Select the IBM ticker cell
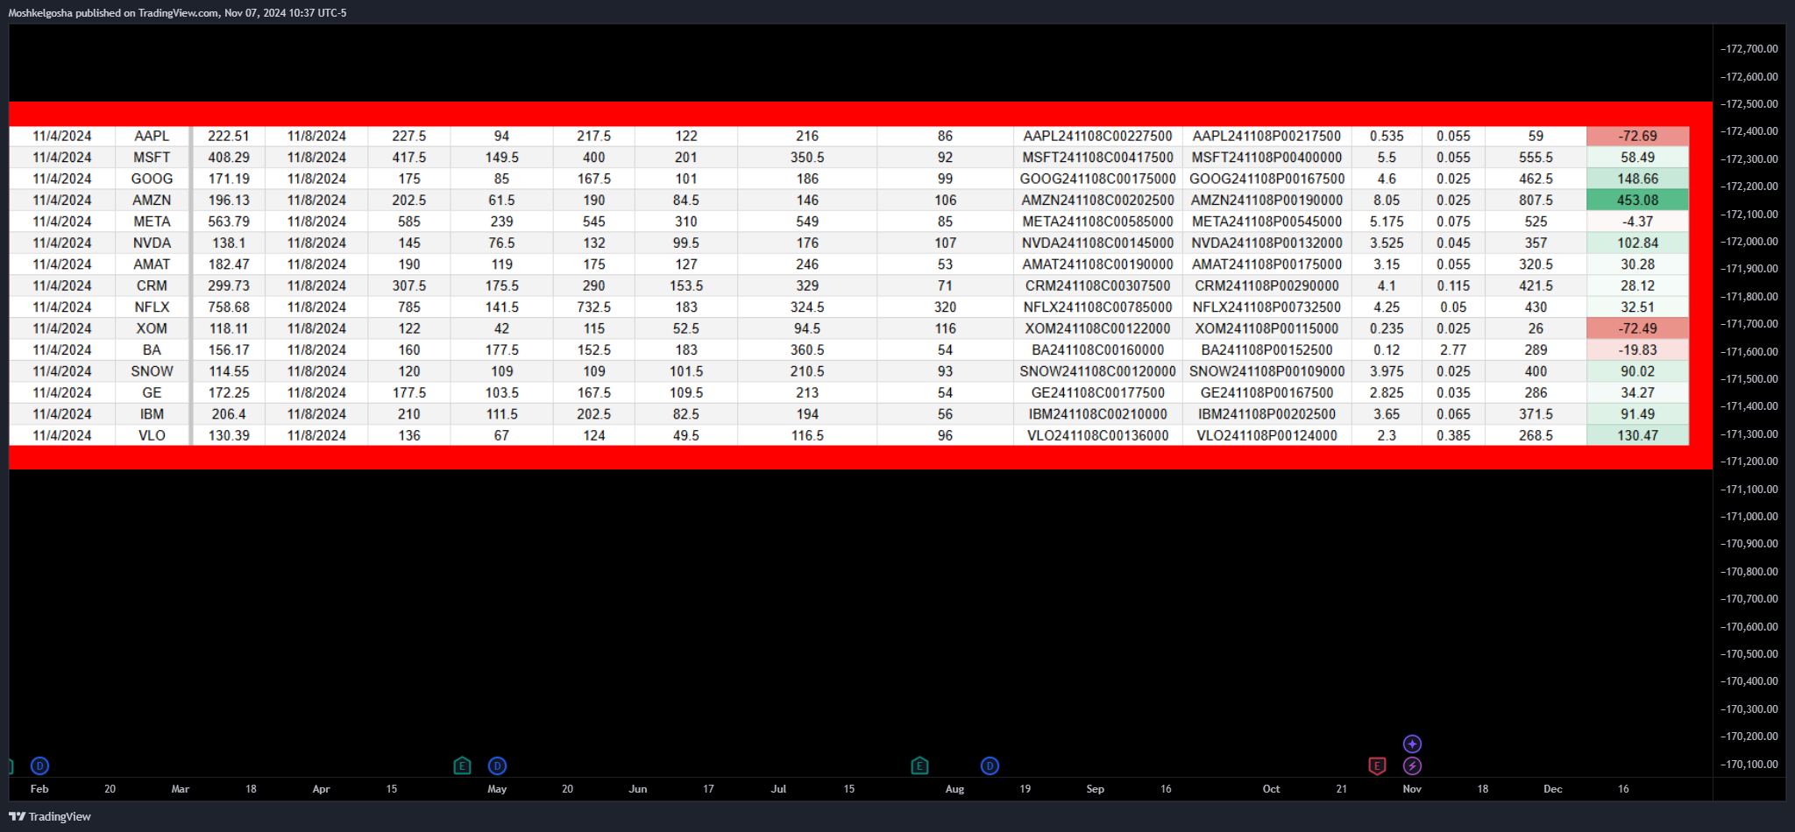The image size is (1795, 832). 152,414
